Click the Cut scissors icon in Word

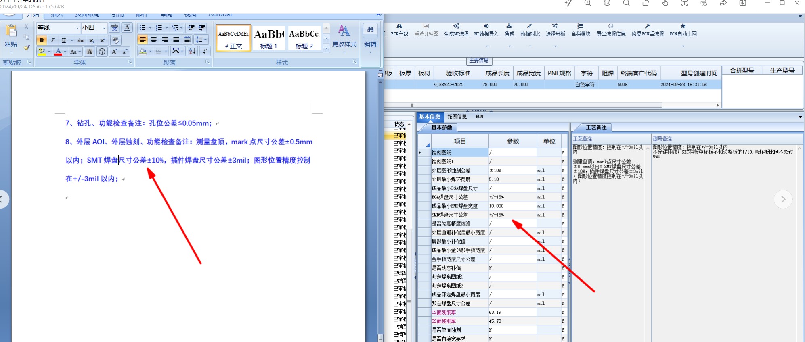[x=27, y=27]
